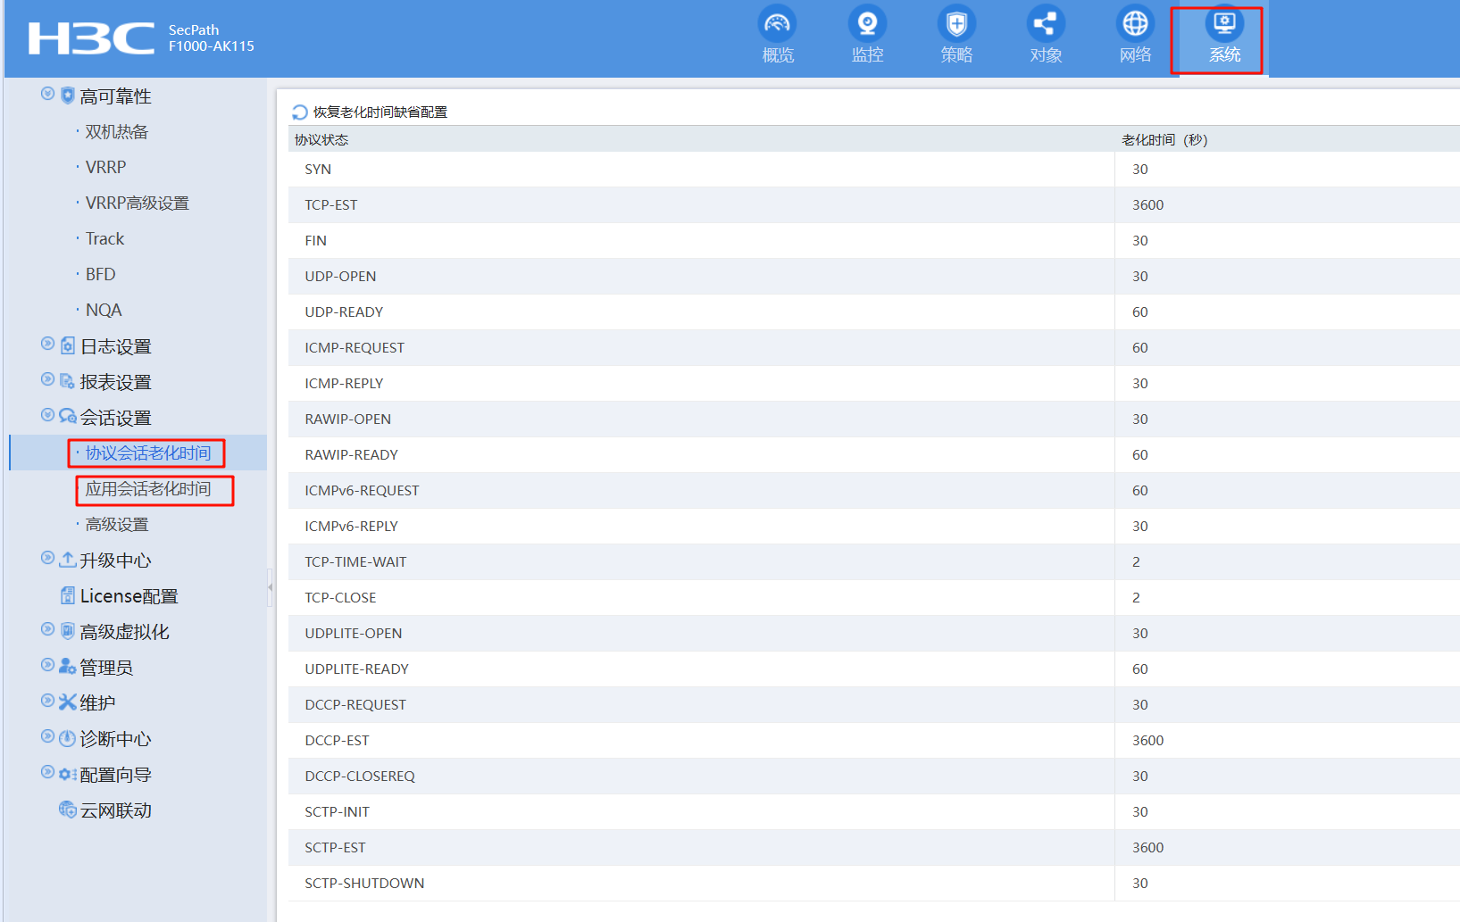This screenshot has width=1460, height=922.
Task: Select 协议会话老化时间 menu entry
Action: (148, 453)
